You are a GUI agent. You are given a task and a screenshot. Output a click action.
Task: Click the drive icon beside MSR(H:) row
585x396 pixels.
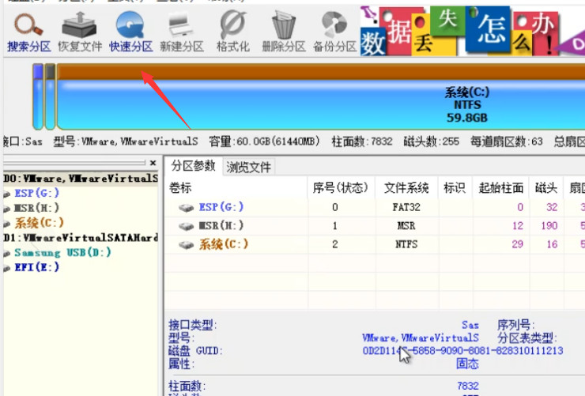point(186,226)
